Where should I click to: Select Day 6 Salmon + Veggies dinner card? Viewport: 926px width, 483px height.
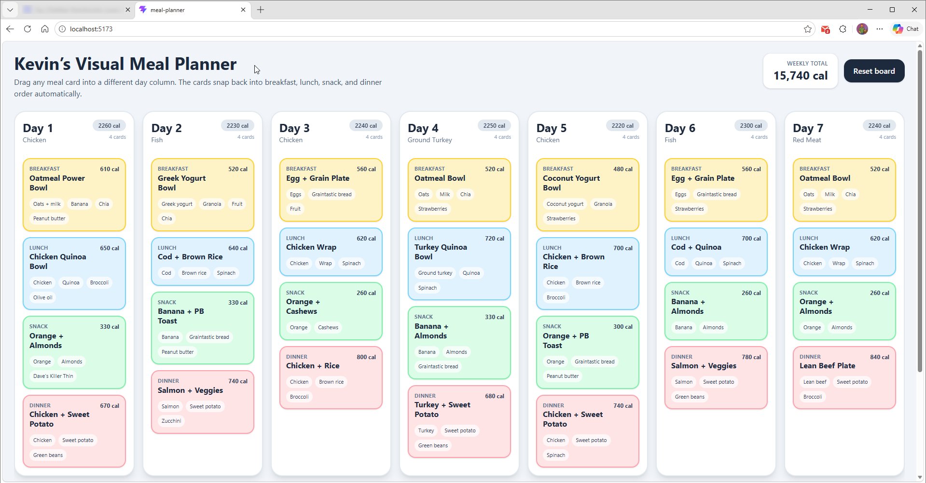(716, 377)
